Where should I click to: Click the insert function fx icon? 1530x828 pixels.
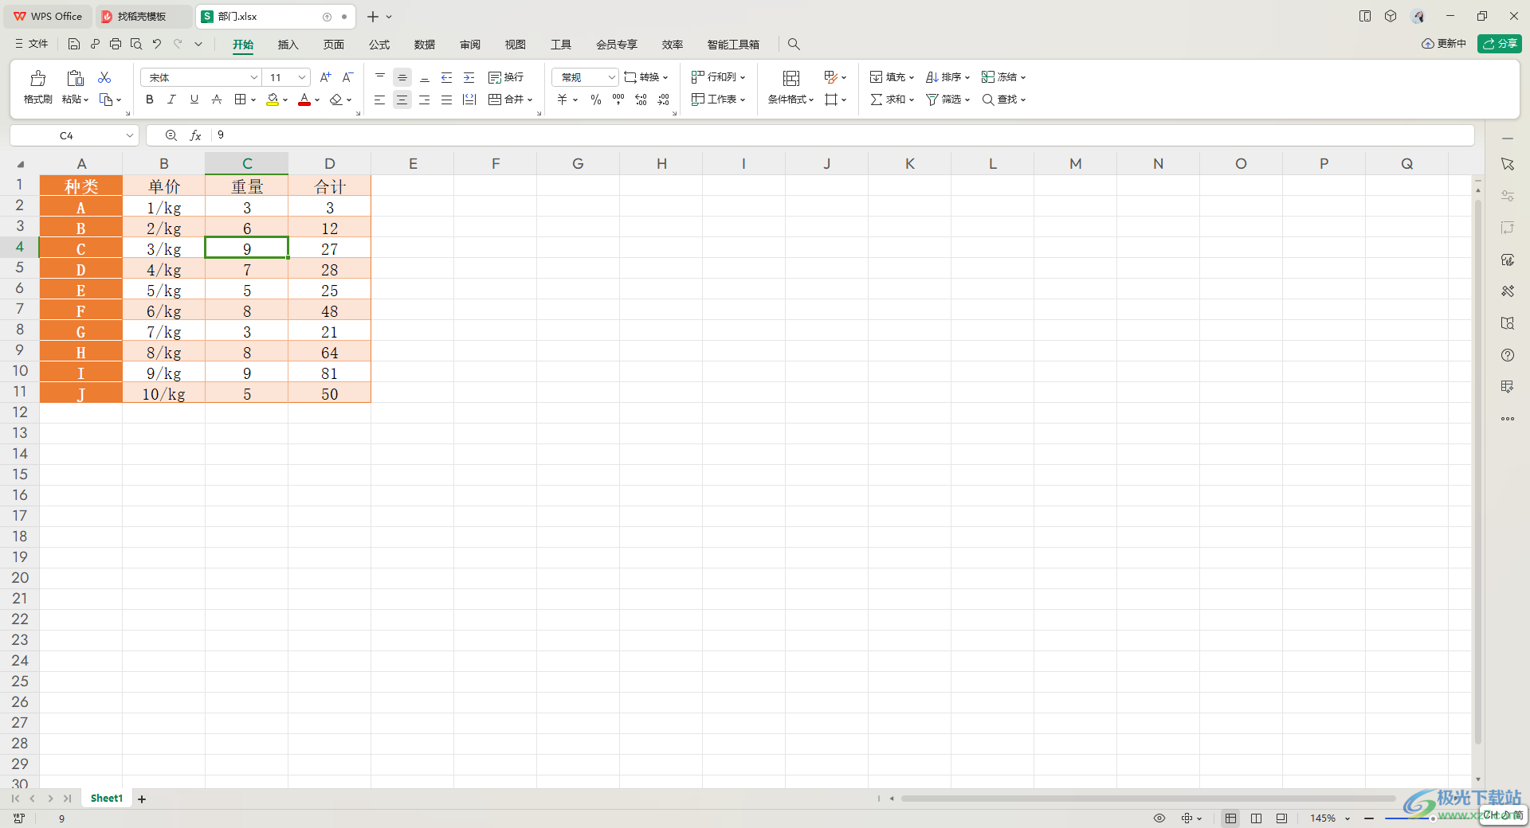point(195,135)
